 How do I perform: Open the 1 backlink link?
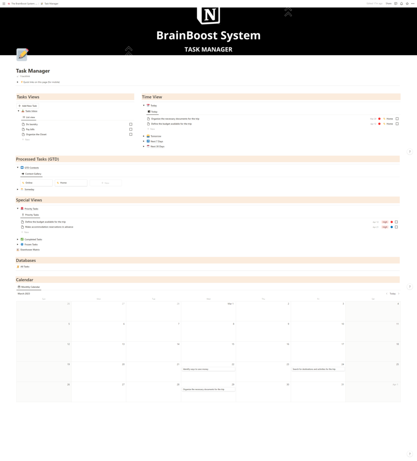click(24, 76)
